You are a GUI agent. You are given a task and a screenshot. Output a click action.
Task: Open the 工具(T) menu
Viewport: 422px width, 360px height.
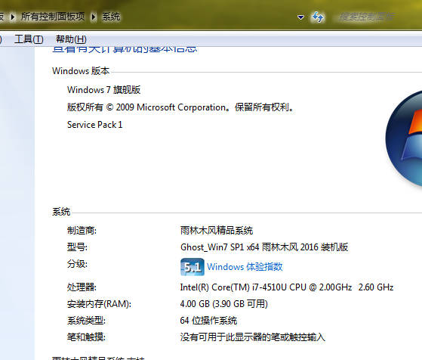point(29,39)
